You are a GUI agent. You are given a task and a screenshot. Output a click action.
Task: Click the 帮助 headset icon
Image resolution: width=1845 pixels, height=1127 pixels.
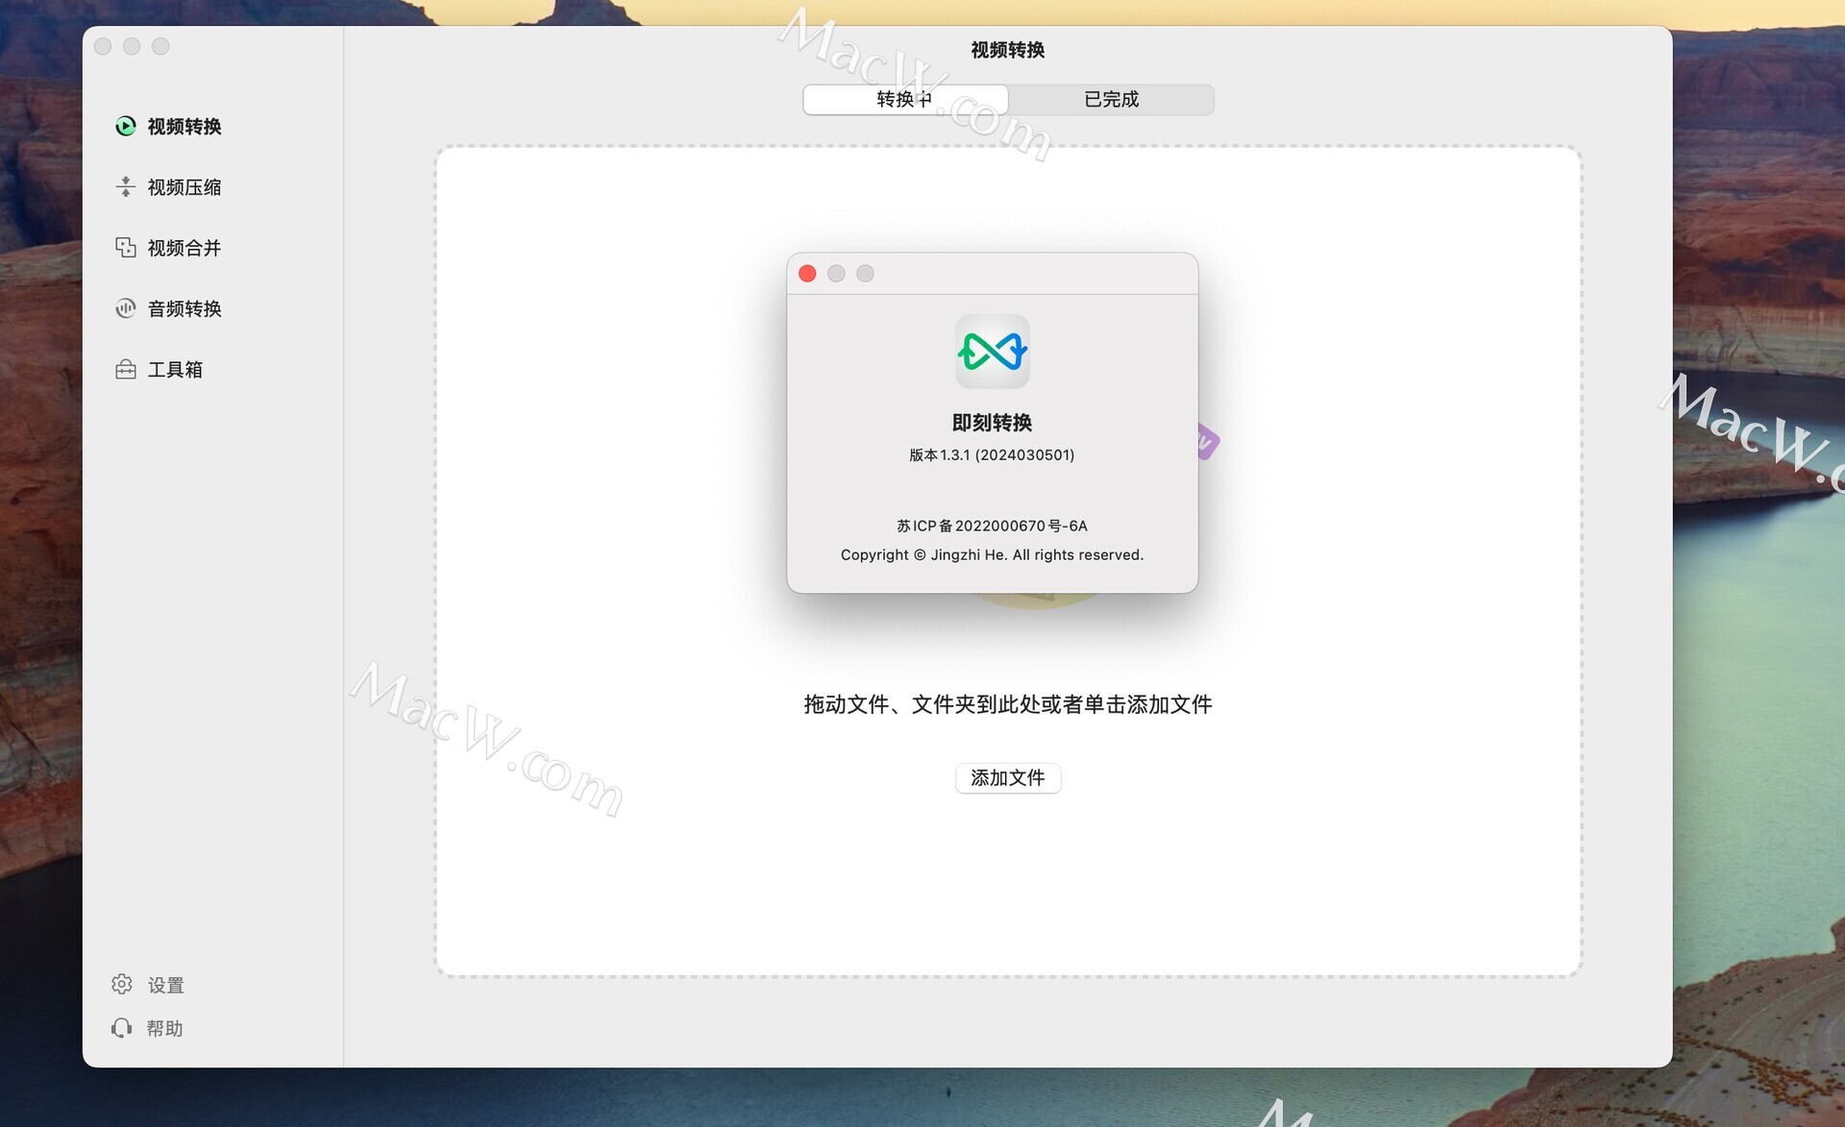tap(122, 1028)
